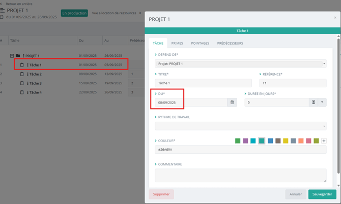The width and height of the screenshot is (341, 204).
Task: Click the clipboard icon next to Tâche 2
Action: coord(22,74)
